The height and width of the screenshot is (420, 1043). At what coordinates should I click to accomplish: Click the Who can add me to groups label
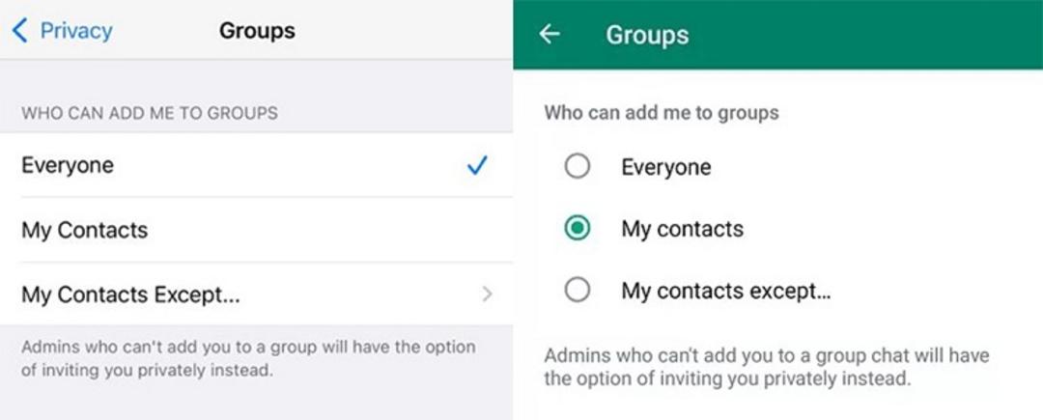pos(662,112)
